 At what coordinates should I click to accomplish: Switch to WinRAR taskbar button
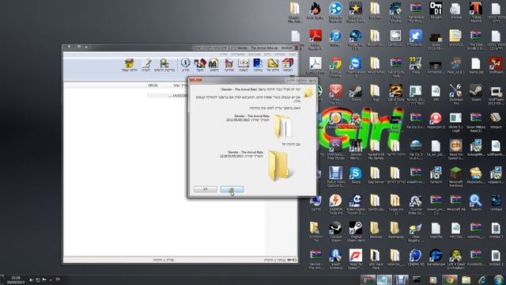368,279
